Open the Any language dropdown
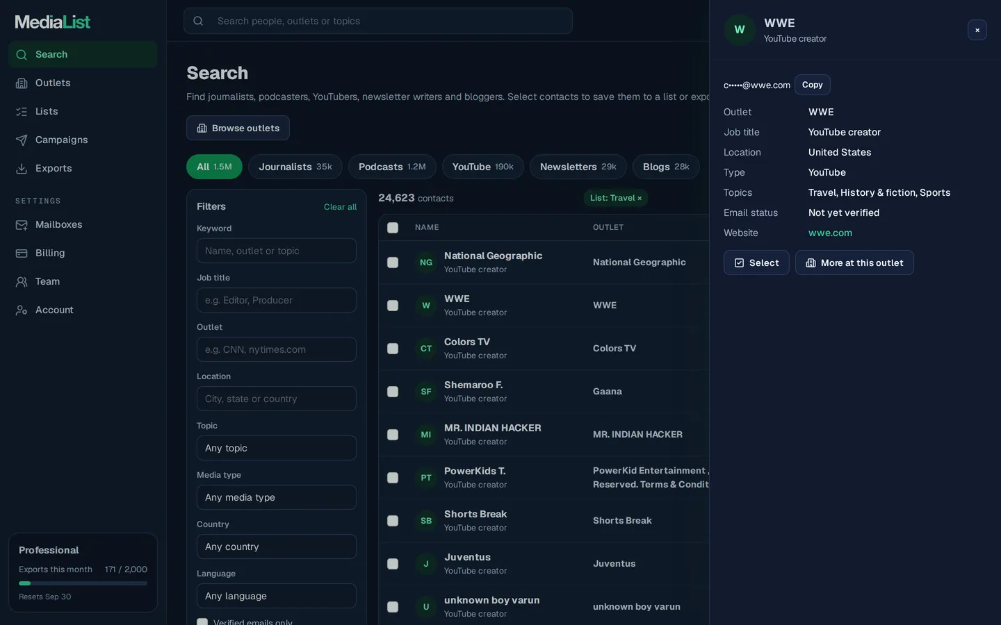This screenshot has width=1001, height=625. tap(277, 596)
